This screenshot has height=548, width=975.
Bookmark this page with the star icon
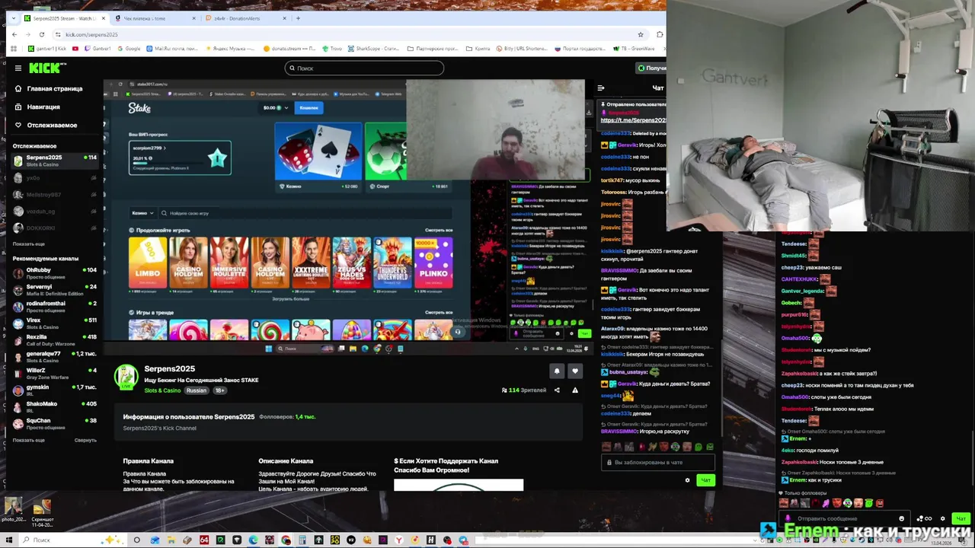tap(641, 34)
